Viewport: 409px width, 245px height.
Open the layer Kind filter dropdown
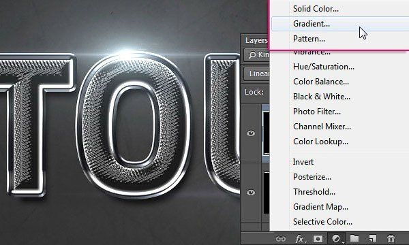coord(257,55)
